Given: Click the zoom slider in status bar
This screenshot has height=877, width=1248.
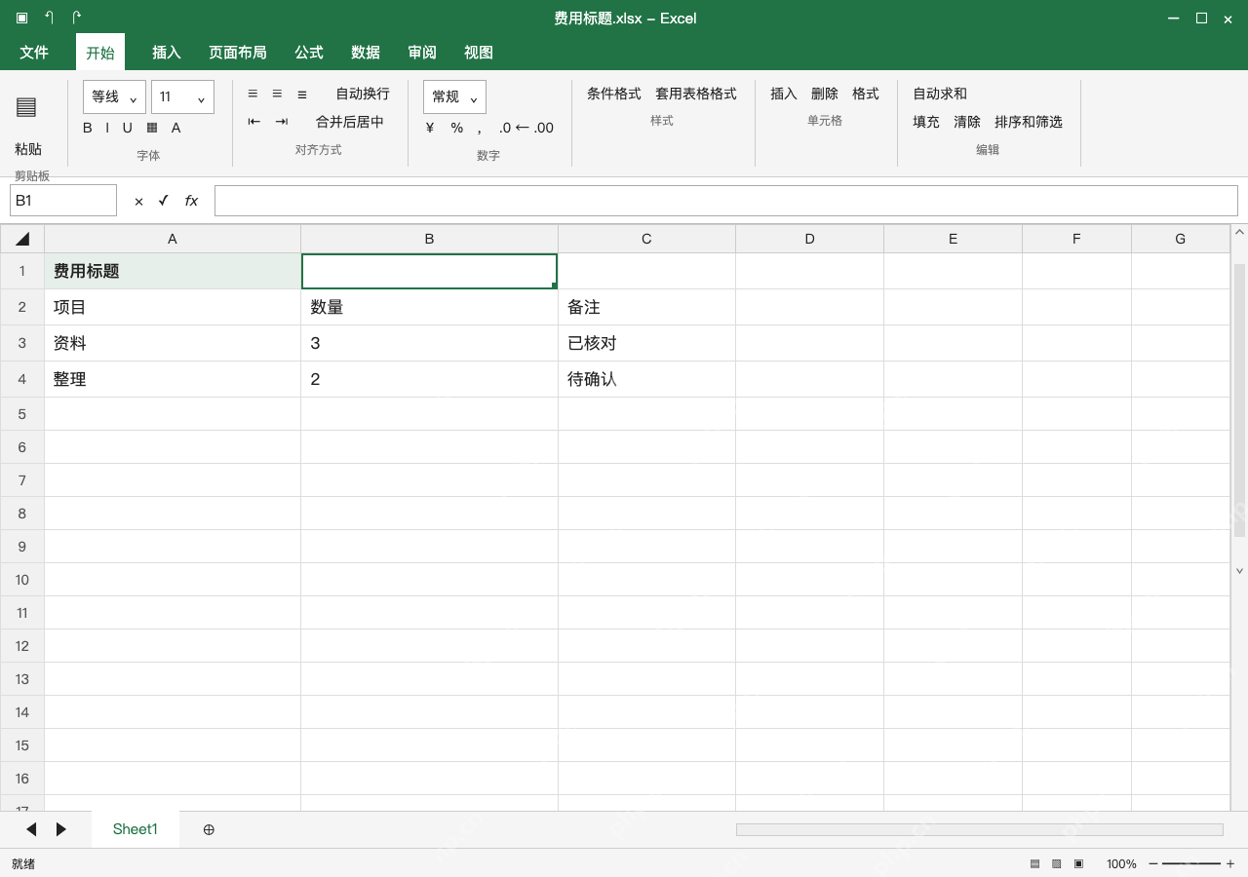Looking at the screenshot, I should pos(1191,863).
